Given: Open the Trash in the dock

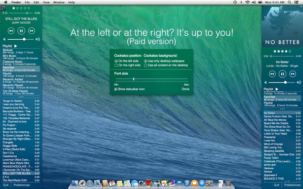Looking at the screenshot, I should pos(228,183).
